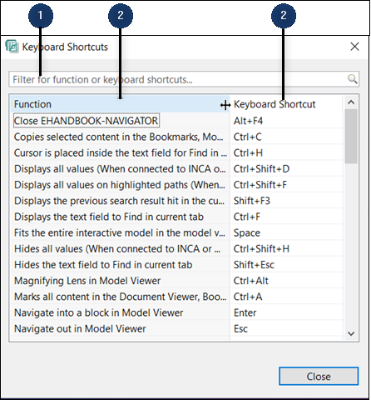The width and height of the screenshot is (371, 400).
Task: Click the vertical scrollbar thumb
Action: [351, 136]
